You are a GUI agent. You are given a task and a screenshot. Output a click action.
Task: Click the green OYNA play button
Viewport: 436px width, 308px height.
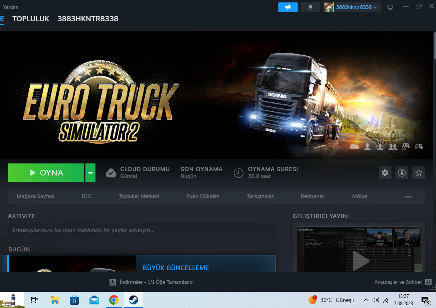click(x=46, y=173)
